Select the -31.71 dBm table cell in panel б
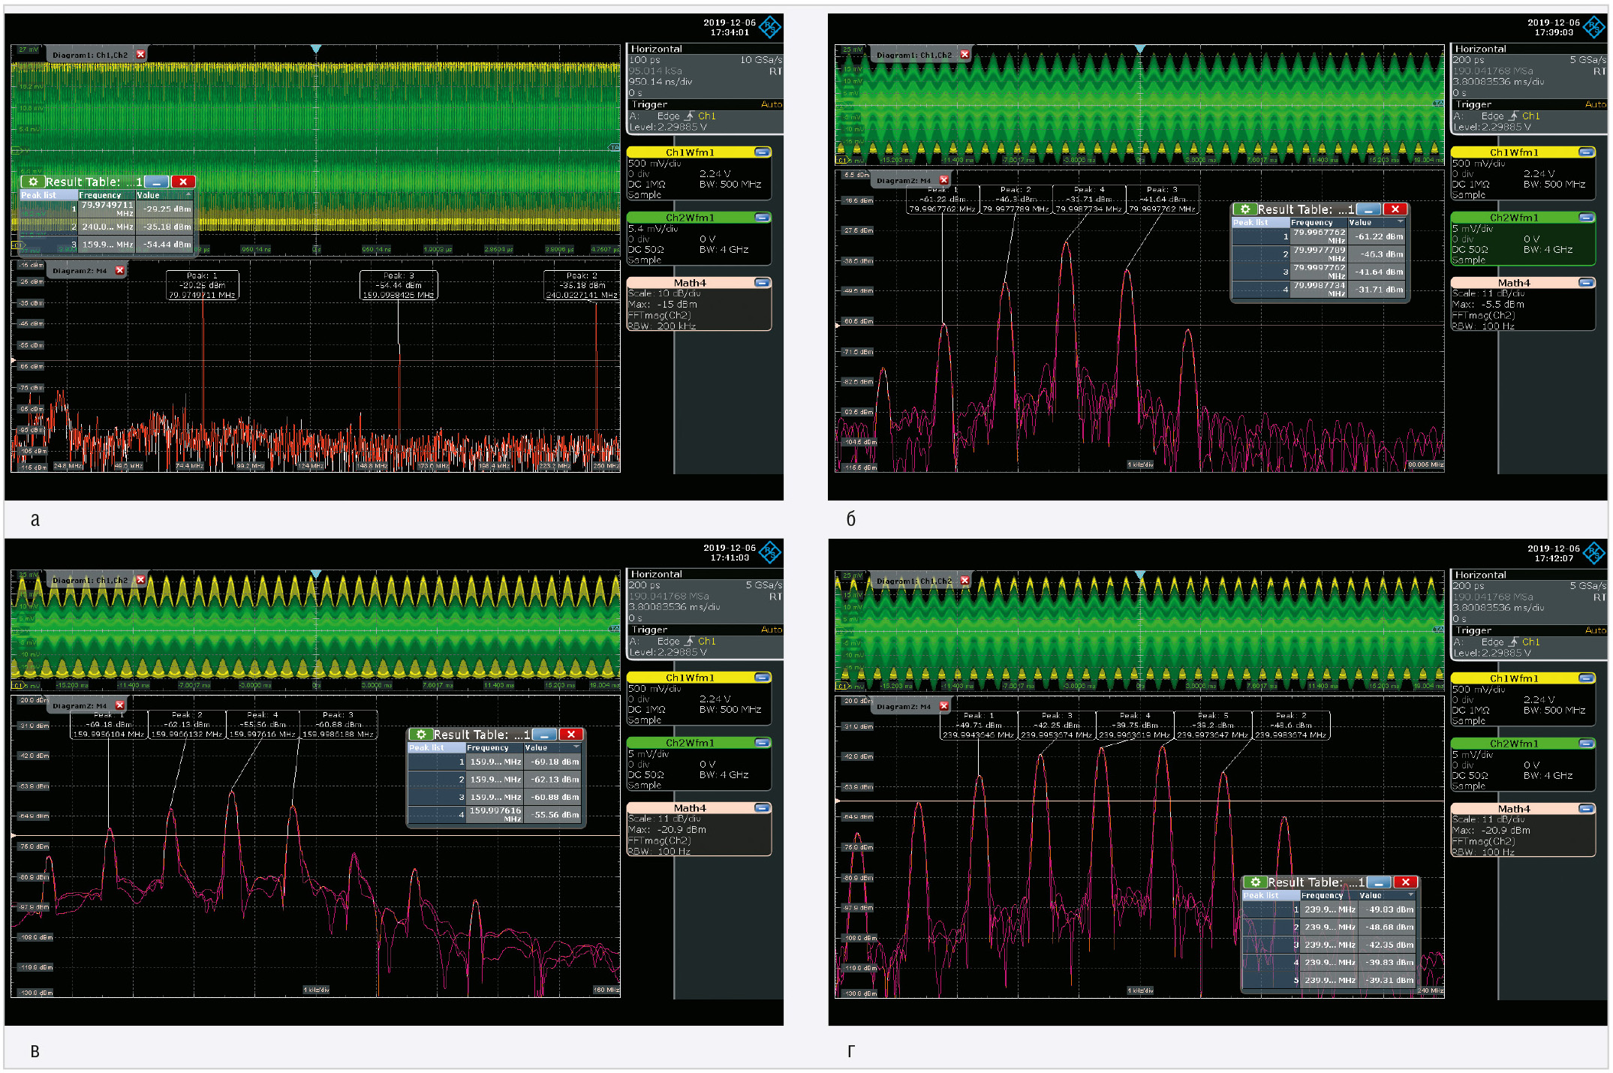 click(1378, 290)
